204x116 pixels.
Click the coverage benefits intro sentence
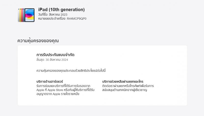71,70
